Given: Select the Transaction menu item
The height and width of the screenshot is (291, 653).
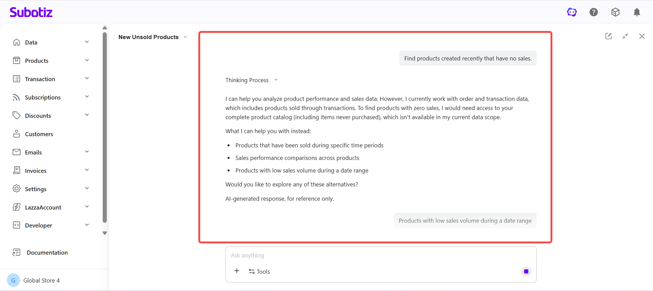Looking at the screenshot, I should point(40,79).
